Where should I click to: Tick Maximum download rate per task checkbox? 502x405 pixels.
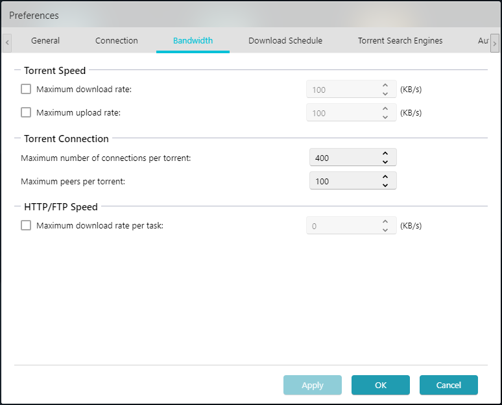click(x=26, y=225)
